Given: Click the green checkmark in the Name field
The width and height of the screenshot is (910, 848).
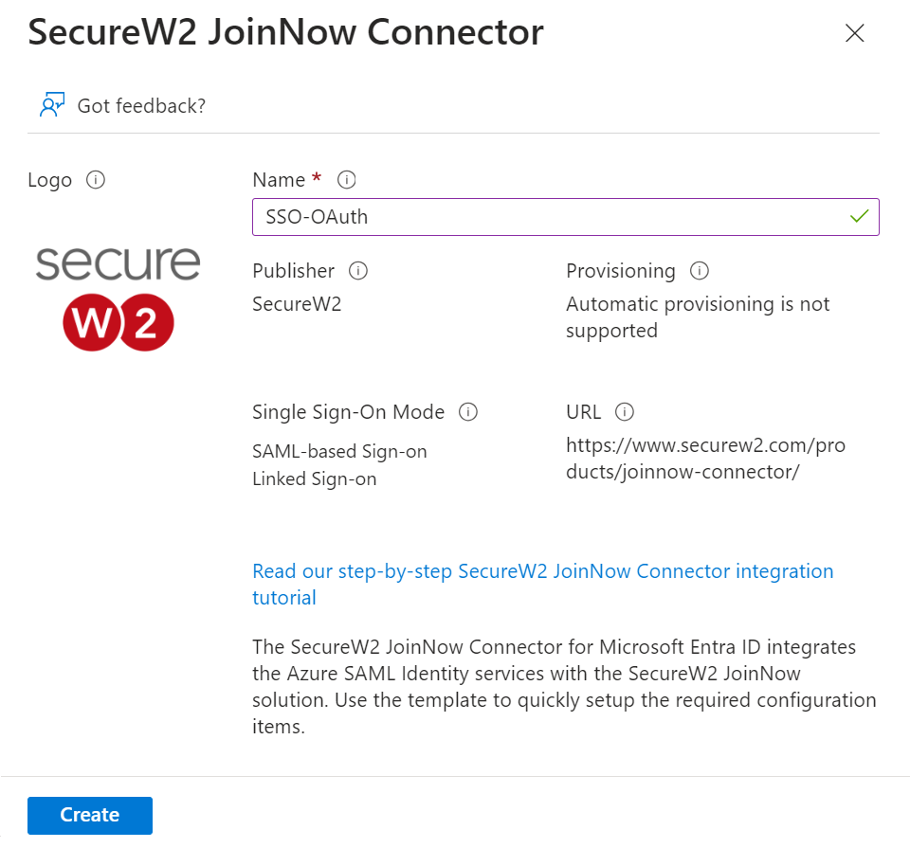Looking at the screenshot, I should point(859,217).
